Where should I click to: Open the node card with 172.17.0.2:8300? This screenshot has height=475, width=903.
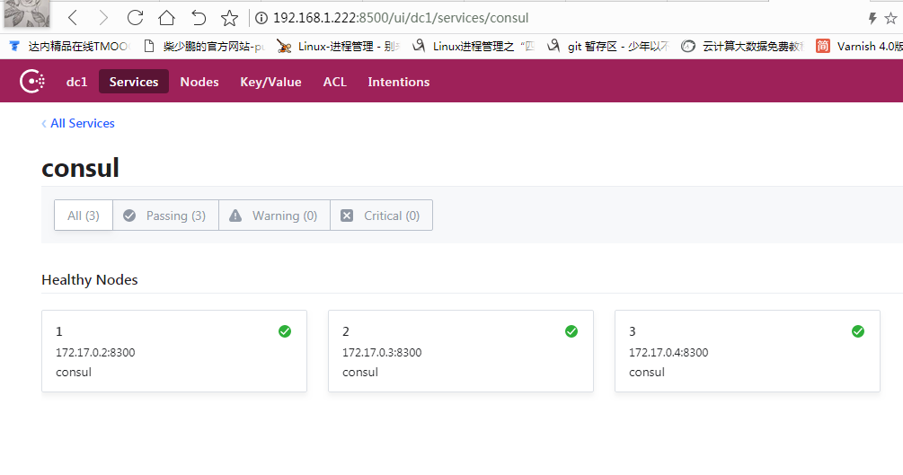click(x=174, y=351)
